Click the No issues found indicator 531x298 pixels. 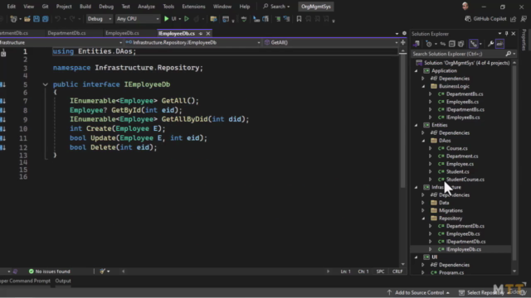point(50,272)
